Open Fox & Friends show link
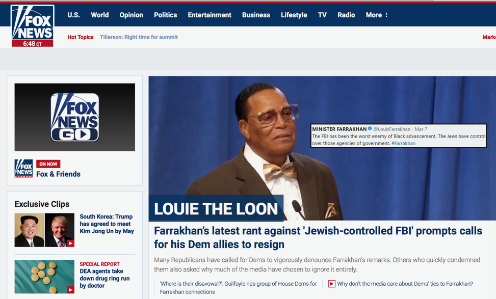 click(x=59, y=174)
